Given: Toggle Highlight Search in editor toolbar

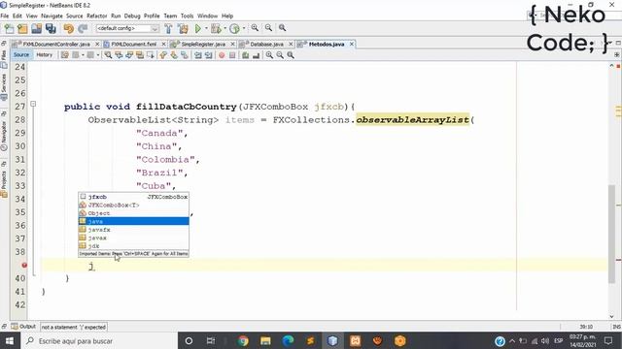Looking at the screenshot, I should point(140,55).
